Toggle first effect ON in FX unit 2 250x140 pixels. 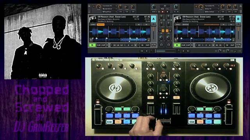pos(223,12)
